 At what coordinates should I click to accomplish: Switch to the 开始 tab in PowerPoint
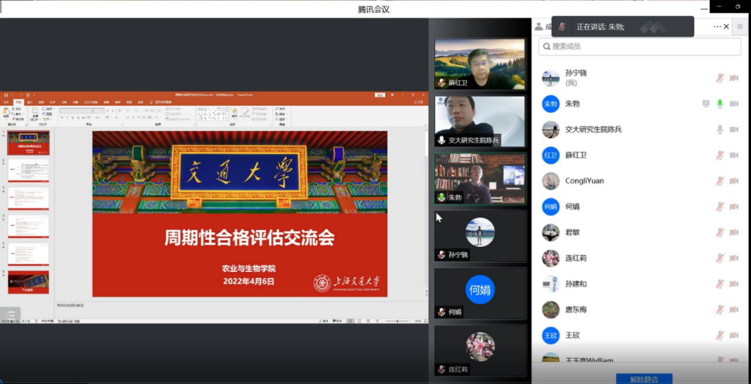coord(18,102)
